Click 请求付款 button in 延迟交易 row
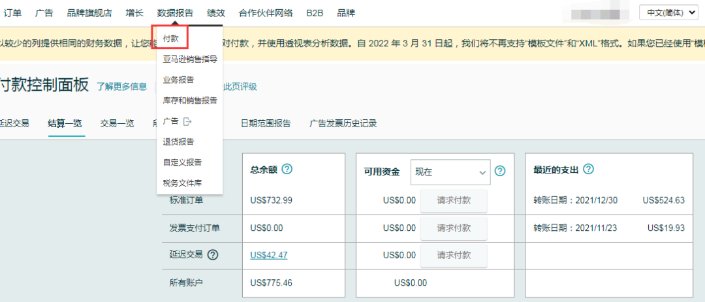This screenshot has height=302, width=705. 454,254
